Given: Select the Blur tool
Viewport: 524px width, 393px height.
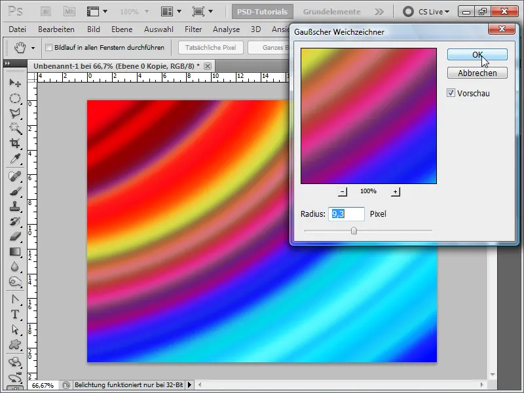Looking at the screenshot, I should coord(15,267).
